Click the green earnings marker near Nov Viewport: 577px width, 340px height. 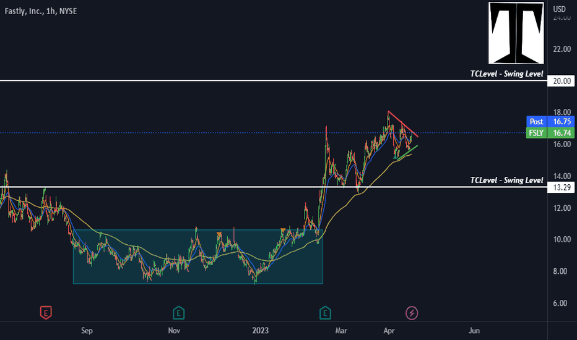[178, 313]
